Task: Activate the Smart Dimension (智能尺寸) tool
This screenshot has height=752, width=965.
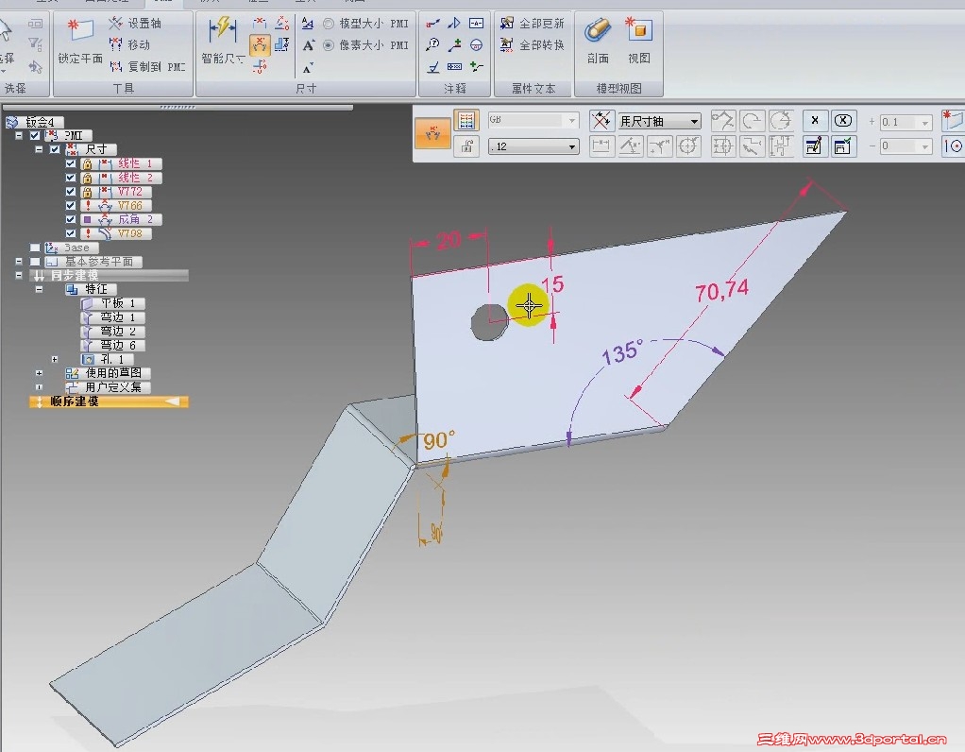Action: click(223, 42)
